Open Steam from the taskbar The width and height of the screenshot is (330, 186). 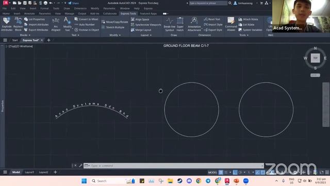click(x=179, y=181)
